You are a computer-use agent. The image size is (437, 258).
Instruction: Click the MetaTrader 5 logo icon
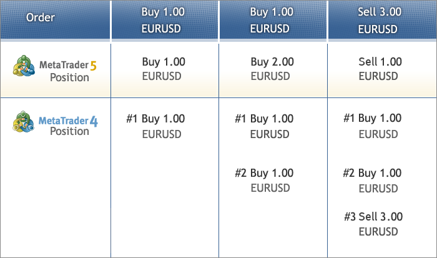coord(24,66)
